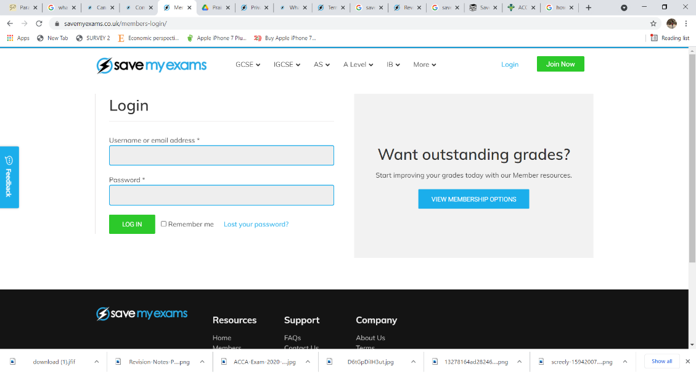Close the active Members login tab

(x=189, y=7)
